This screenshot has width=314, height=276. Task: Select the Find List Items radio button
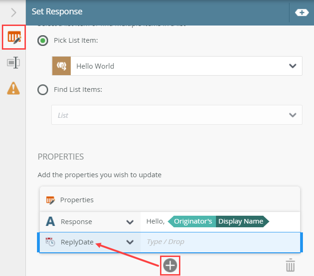coord(43,90)
